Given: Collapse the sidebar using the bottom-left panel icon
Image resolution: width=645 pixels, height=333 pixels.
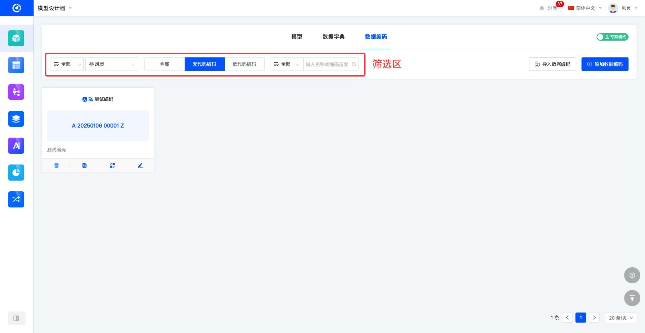Looking at the screenshot, I should pyautogui.click(x=16, y=318).
